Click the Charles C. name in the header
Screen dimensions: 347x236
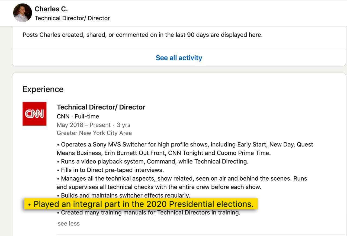point(51,9)
